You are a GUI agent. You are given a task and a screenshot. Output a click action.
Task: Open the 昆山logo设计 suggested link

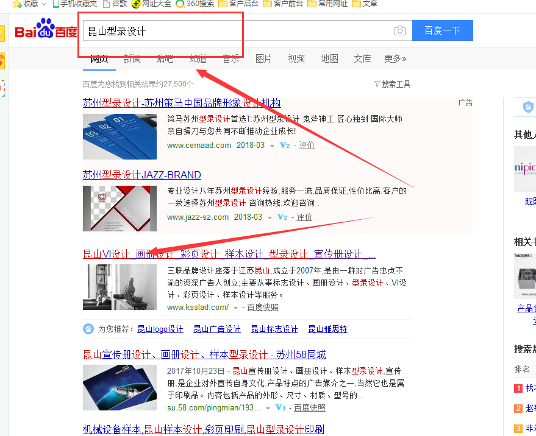tap(160, 329)
